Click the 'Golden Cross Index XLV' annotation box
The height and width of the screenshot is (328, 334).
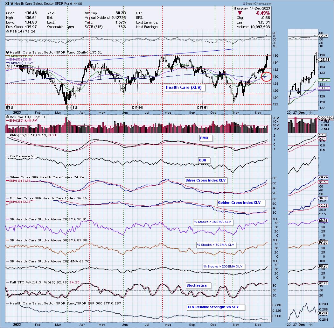tap(241, 203)
